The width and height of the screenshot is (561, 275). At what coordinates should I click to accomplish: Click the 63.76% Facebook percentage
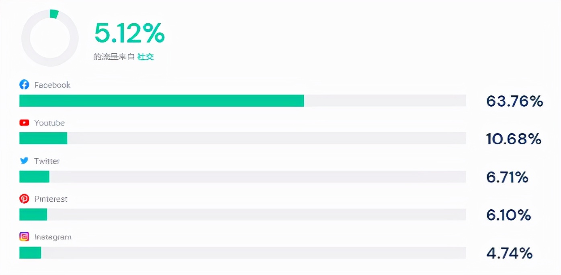click(x=514, y=101)
